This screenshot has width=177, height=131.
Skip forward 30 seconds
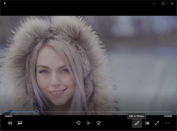click(99, 123)
